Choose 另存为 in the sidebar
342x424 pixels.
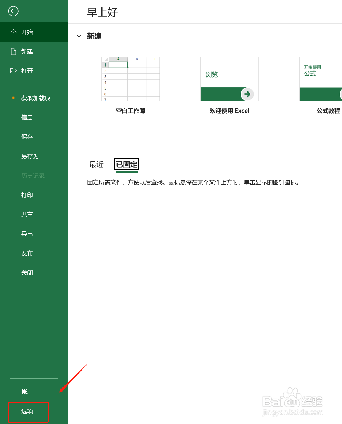pyautogui.click(x=34, y=156)
